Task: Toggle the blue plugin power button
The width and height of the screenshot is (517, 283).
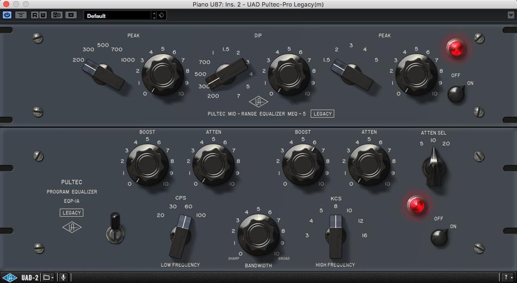Action: pyautogui.click(x=7, y=15)
